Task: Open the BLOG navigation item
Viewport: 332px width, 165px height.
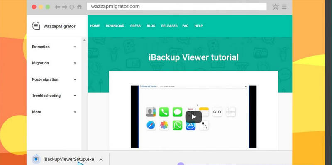Action: point(151,26)
